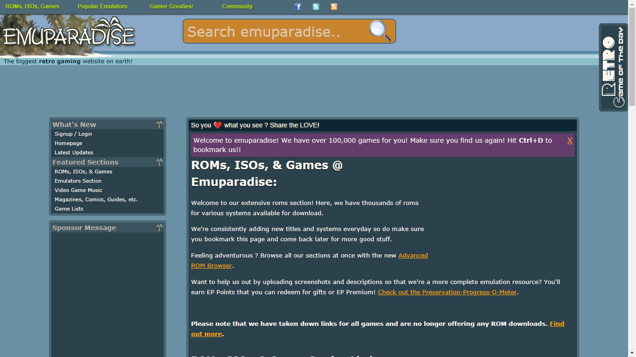Dismiss the welcome banner with the X
The width and height of the screenshot is (636, 357).
(x=570, y=140)
